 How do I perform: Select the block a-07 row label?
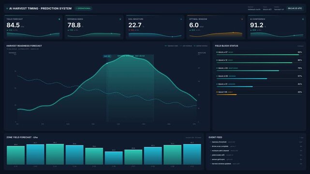click(x=223, y=52)
